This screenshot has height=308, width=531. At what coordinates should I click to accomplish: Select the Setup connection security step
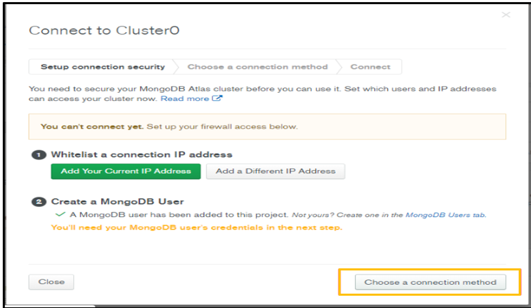[x=102, y=67]
